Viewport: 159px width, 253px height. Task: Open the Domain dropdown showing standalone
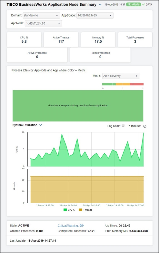(41, 16)
